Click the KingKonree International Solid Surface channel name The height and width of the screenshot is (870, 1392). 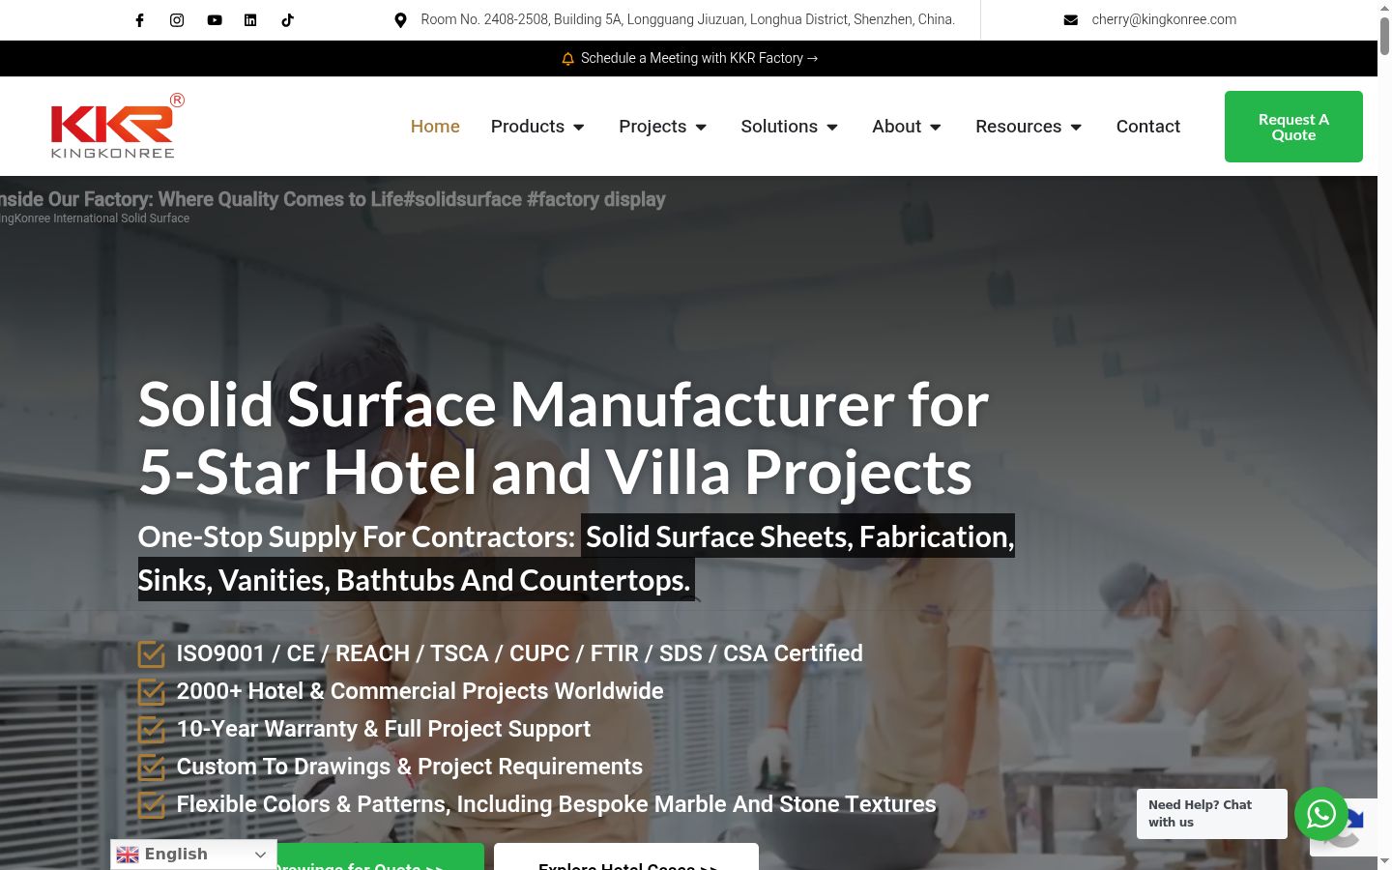click(x=95, y=218)
